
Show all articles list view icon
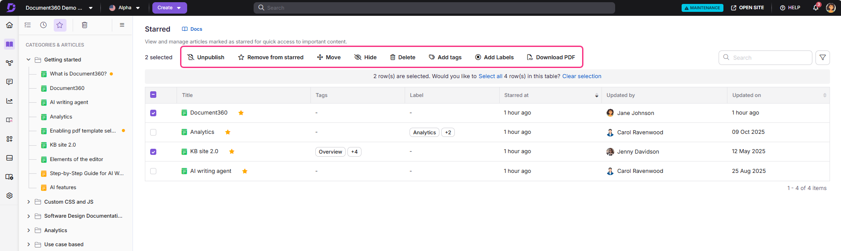click(x=27, y=25)
